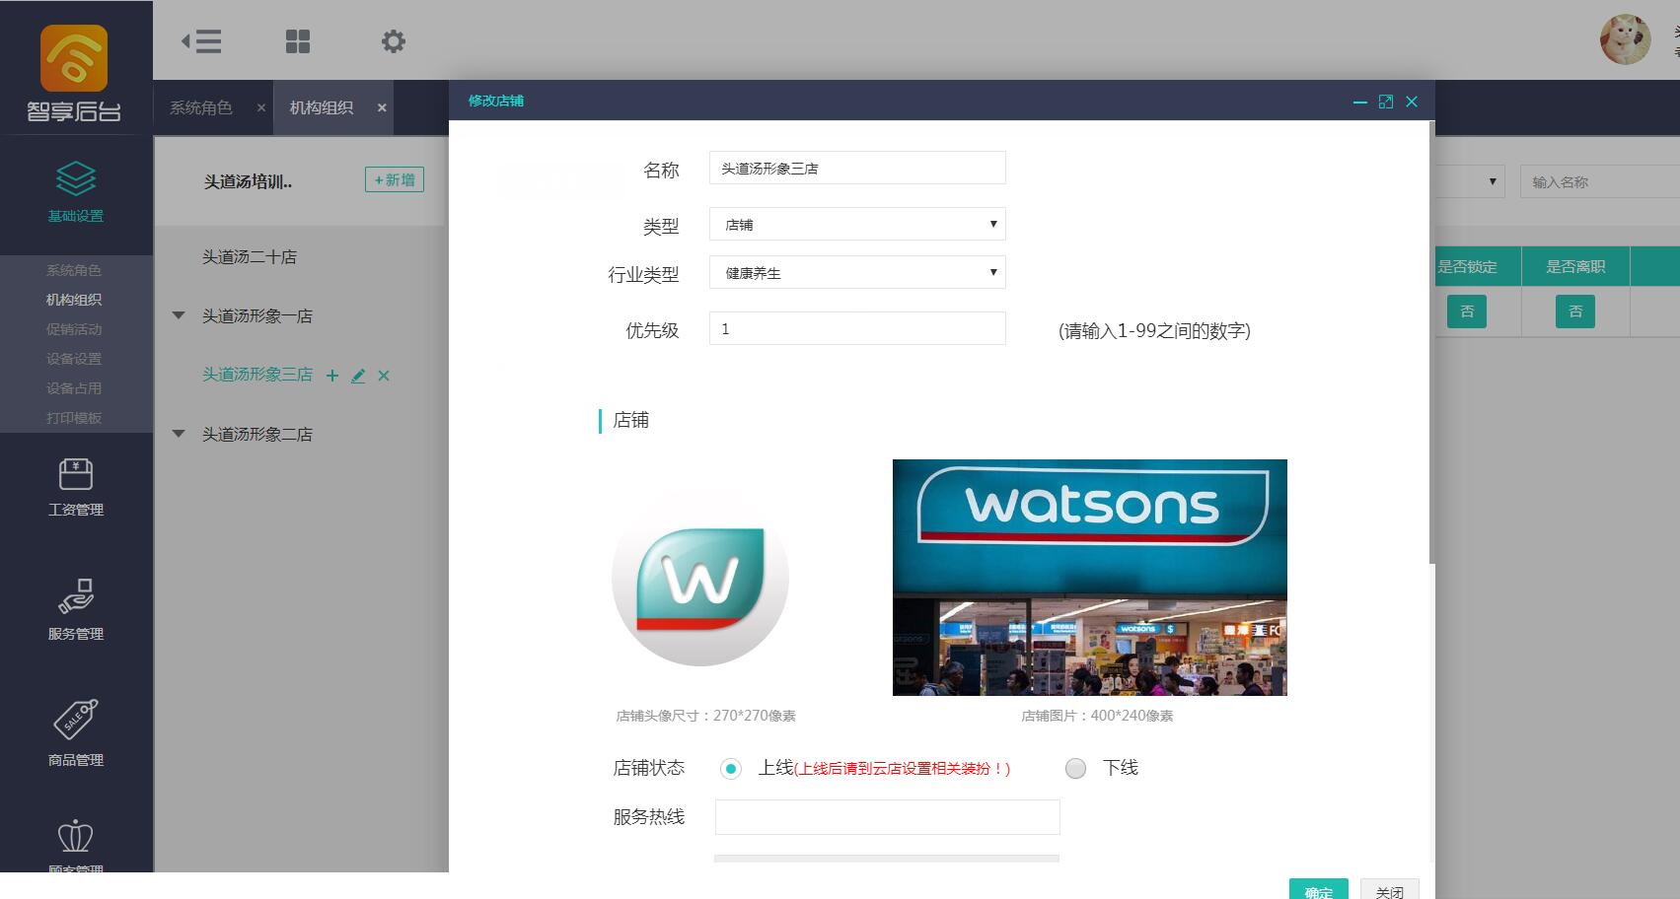Confirm with the 确定 button
Image resolution: width=1680 pixels, height=899 pixels.
coord(1319,889)
